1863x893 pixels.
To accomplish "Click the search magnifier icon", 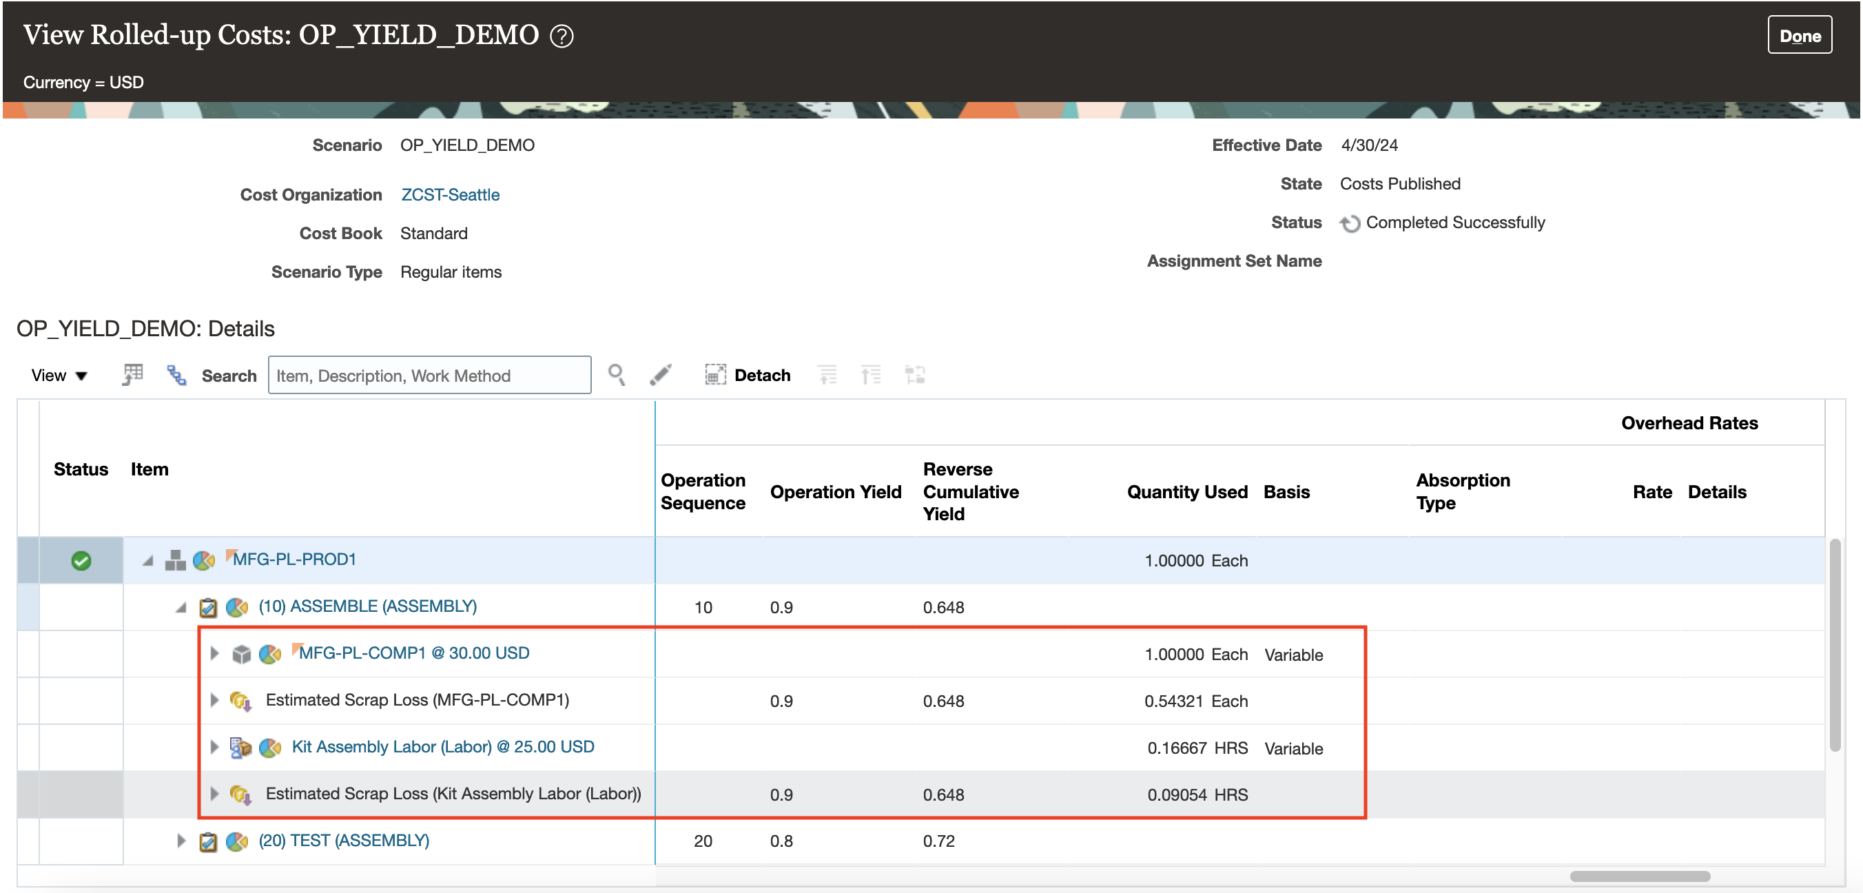I will (x=616, y=375).
